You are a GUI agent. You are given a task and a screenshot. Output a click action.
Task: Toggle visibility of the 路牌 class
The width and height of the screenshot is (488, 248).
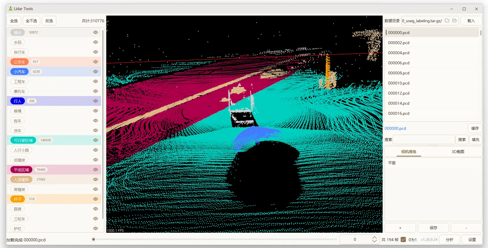tap(96, 209)
